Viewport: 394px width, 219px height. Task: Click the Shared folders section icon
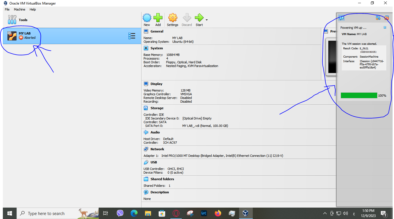146,179
